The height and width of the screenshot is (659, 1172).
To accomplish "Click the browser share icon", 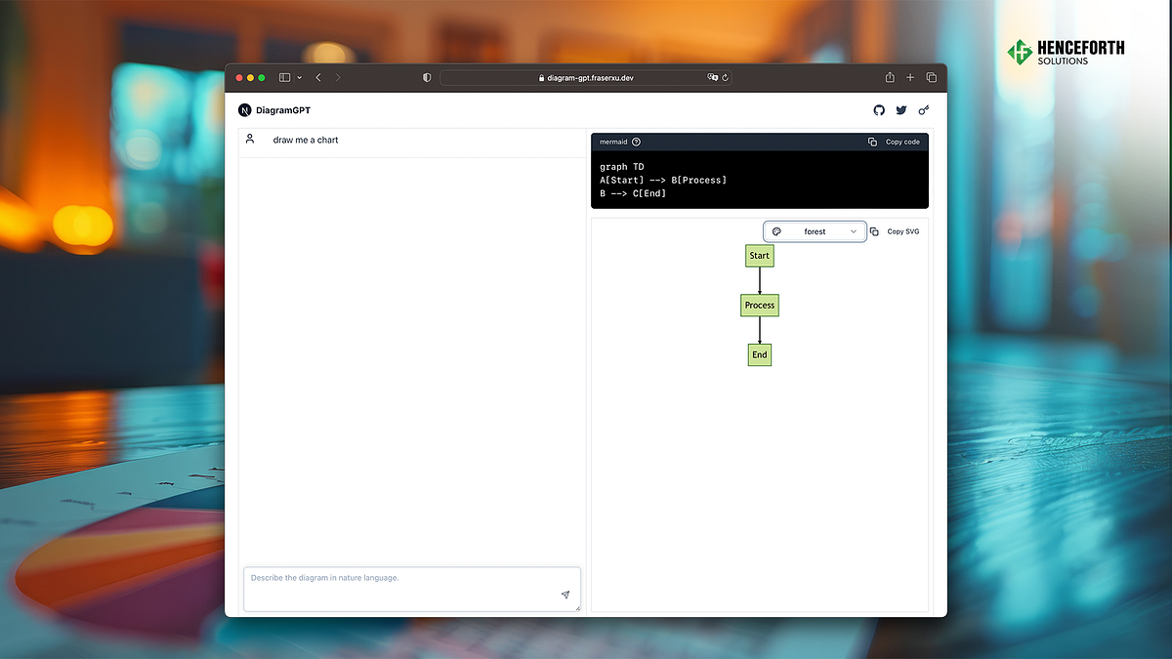I will (889, 77).
